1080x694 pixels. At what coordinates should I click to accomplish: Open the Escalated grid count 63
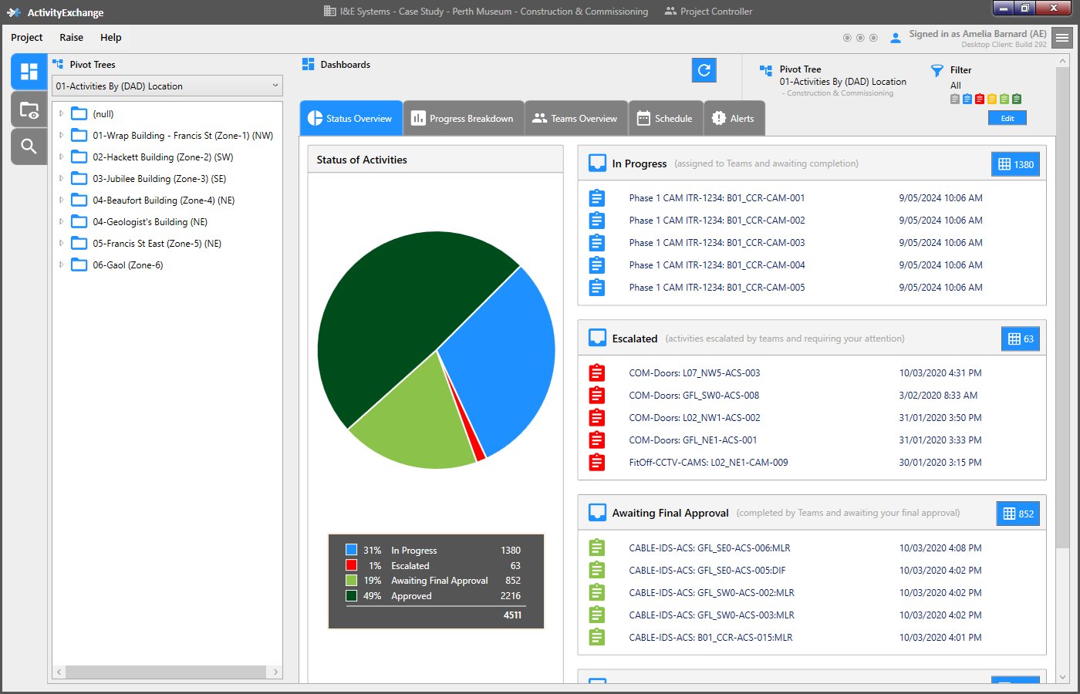[1021, 339]
